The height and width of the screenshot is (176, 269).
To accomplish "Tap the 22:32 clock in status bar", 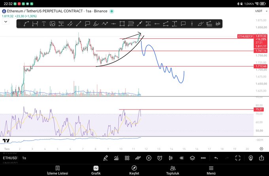I will pos(8,4).
